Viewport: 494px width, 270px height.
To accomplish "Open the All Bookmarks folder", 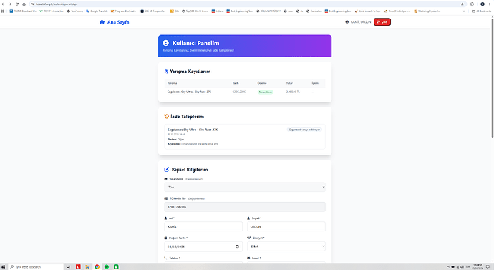I will 481,11.
